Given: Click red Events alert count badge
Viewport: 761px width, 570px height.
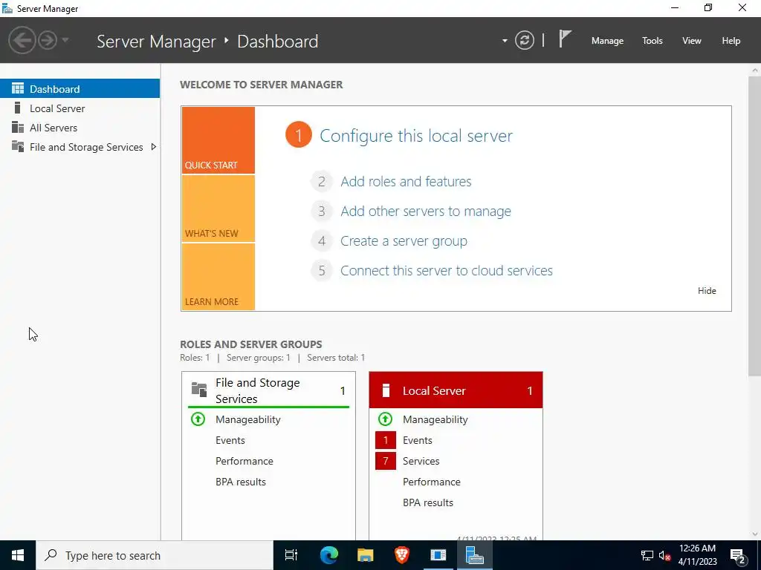Looking at the screenshot, I should click(x=386, y=440).
